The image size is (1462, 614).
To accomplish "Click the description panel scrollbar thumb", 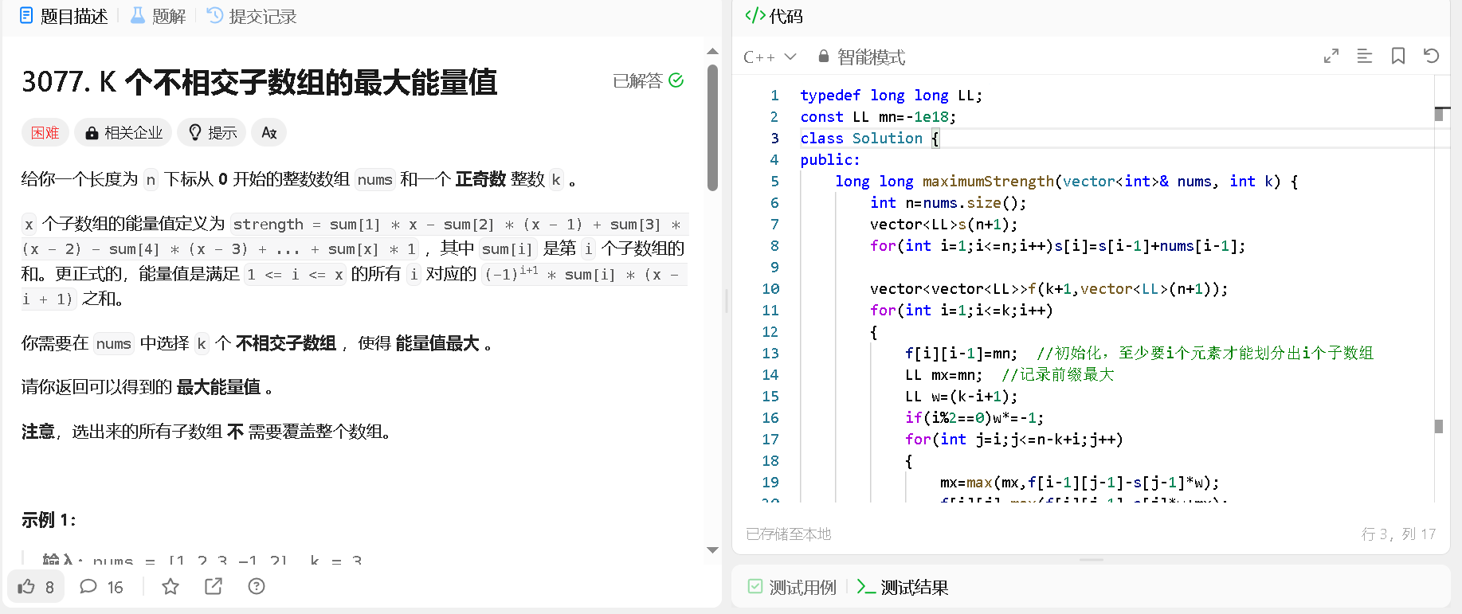I will (713, 127).
